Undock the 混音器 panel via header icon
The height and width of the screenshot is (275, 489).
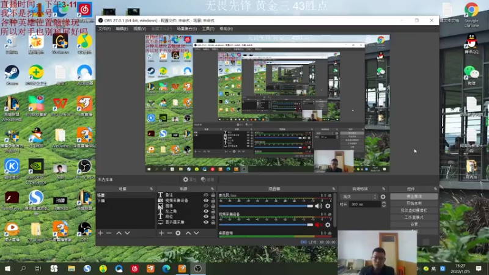(333, 189)
